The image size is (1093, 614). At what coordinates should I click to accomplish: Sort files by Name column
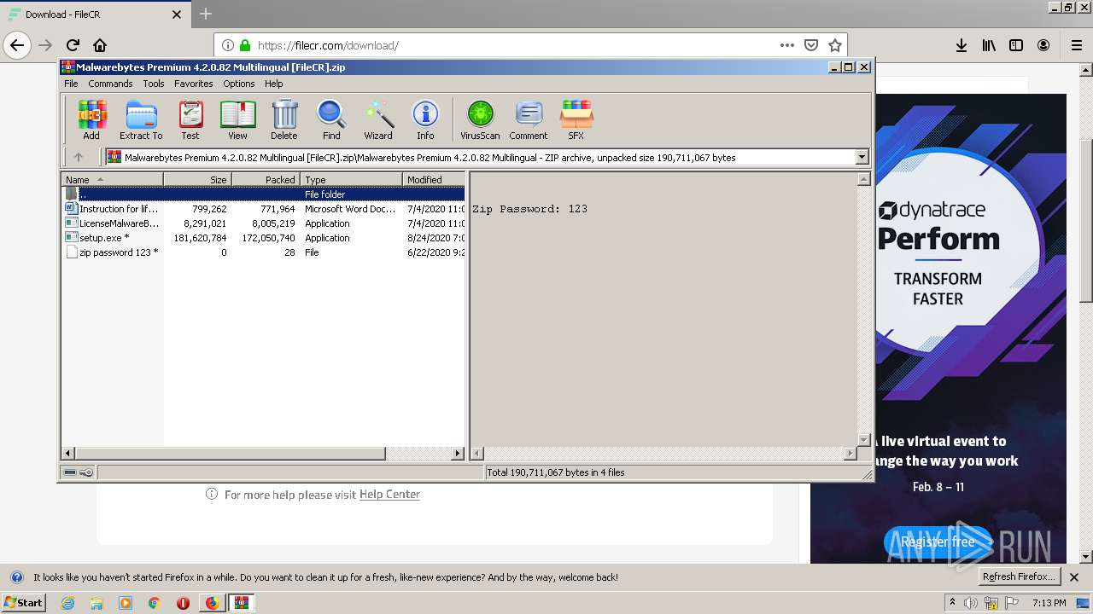point(112,179)
